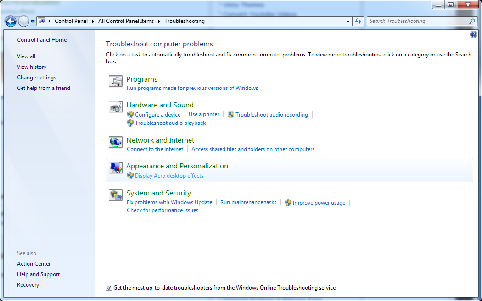Click the System and Security category icon

116,195
